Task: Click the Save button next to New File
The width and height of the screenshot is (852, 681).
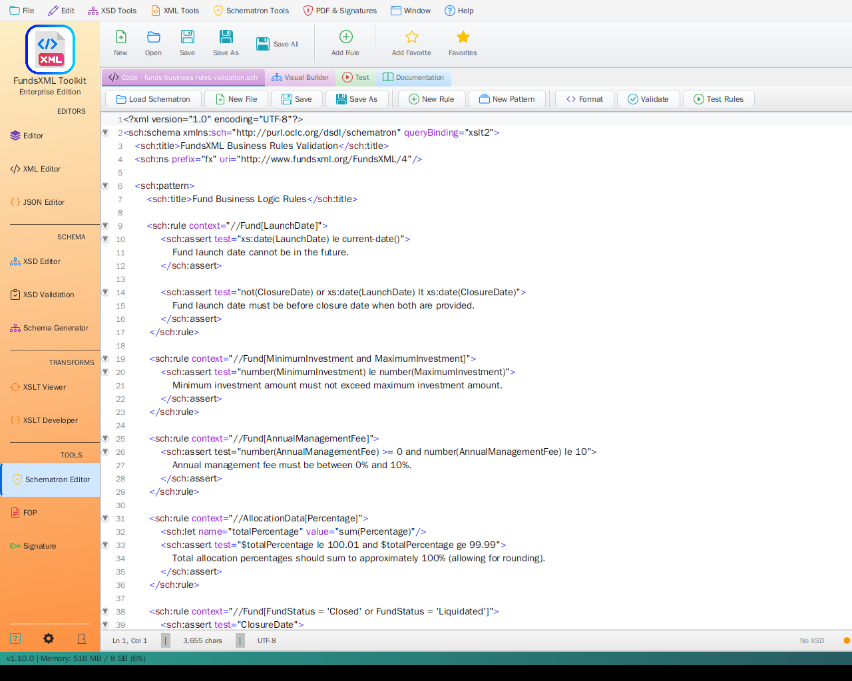Action: [x=297, y=99]
